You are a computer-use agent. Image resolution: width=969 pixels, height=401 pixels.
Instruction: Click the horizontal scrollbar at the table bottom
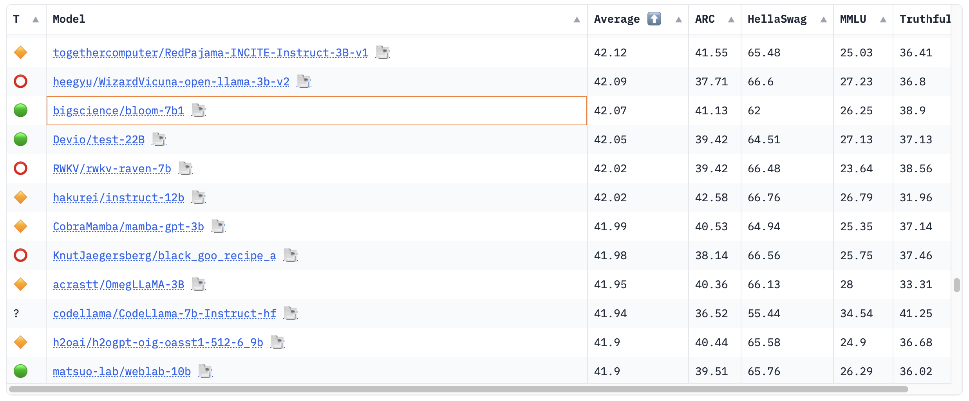coord(458,389)
